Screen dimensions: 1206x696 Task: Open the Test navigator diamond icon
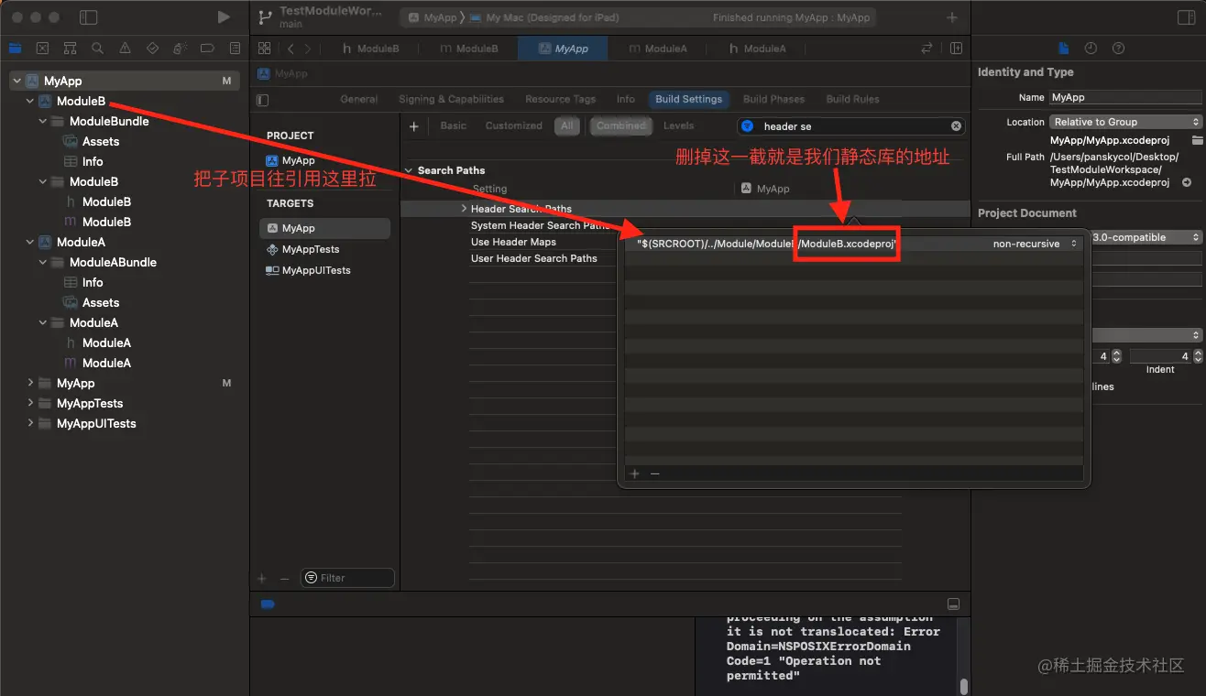(152, 48)
